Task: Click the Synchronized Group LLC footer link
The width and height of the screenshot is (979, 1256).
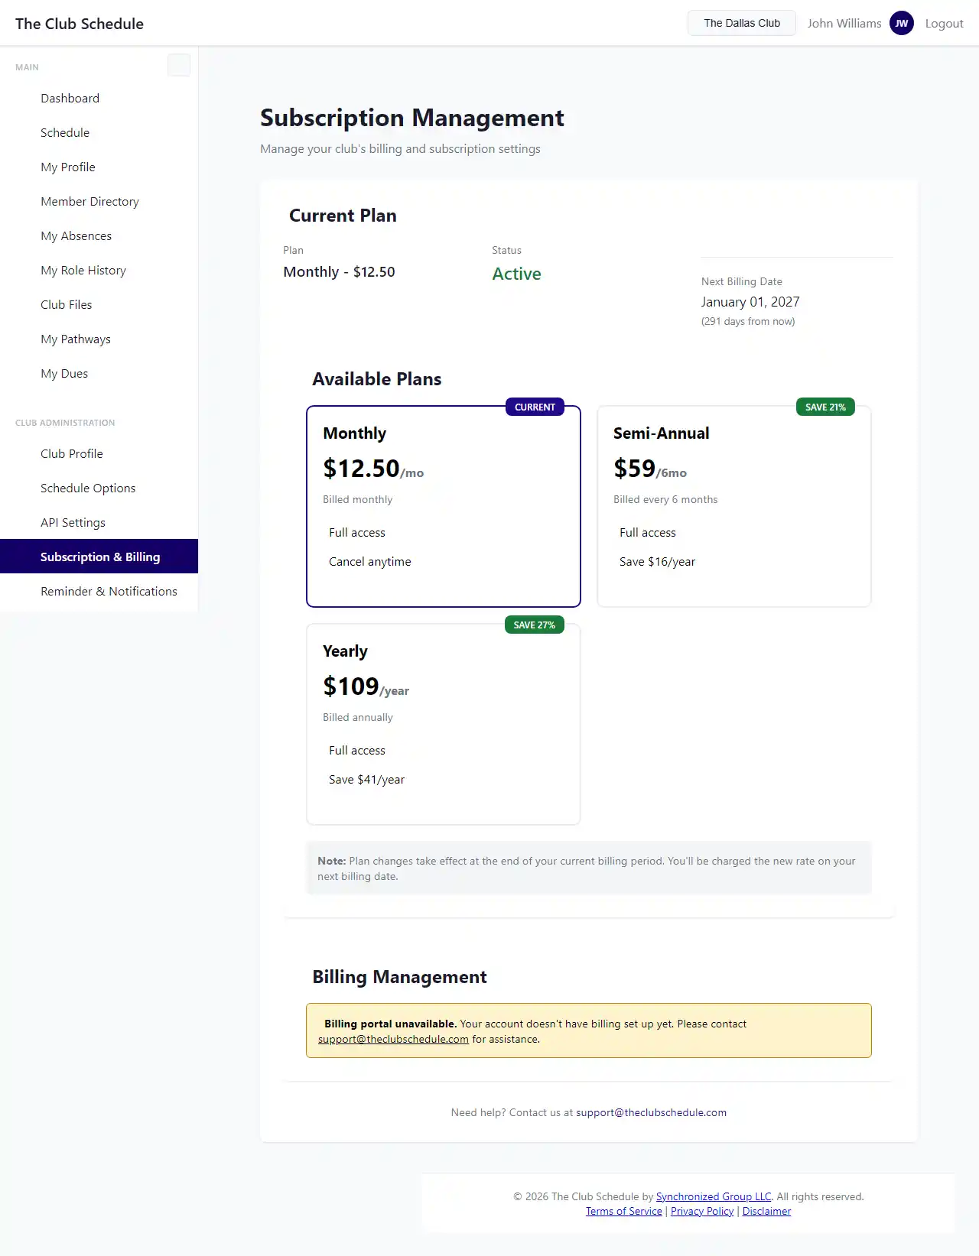Action: coord(713,1196)
